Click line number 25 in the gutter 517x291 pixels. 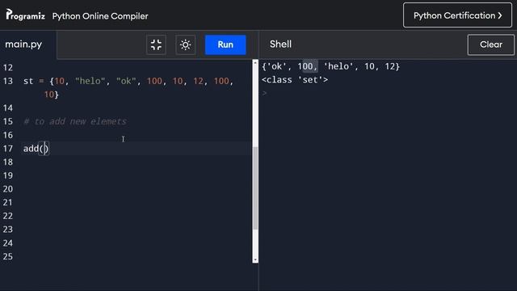[x=8, y=256]
